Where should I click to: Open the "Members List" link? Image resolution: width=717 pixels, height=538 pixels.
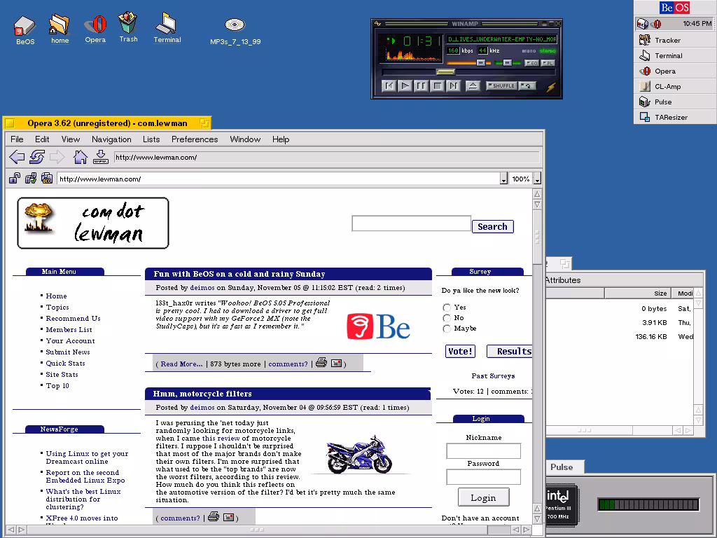point(69,330)
